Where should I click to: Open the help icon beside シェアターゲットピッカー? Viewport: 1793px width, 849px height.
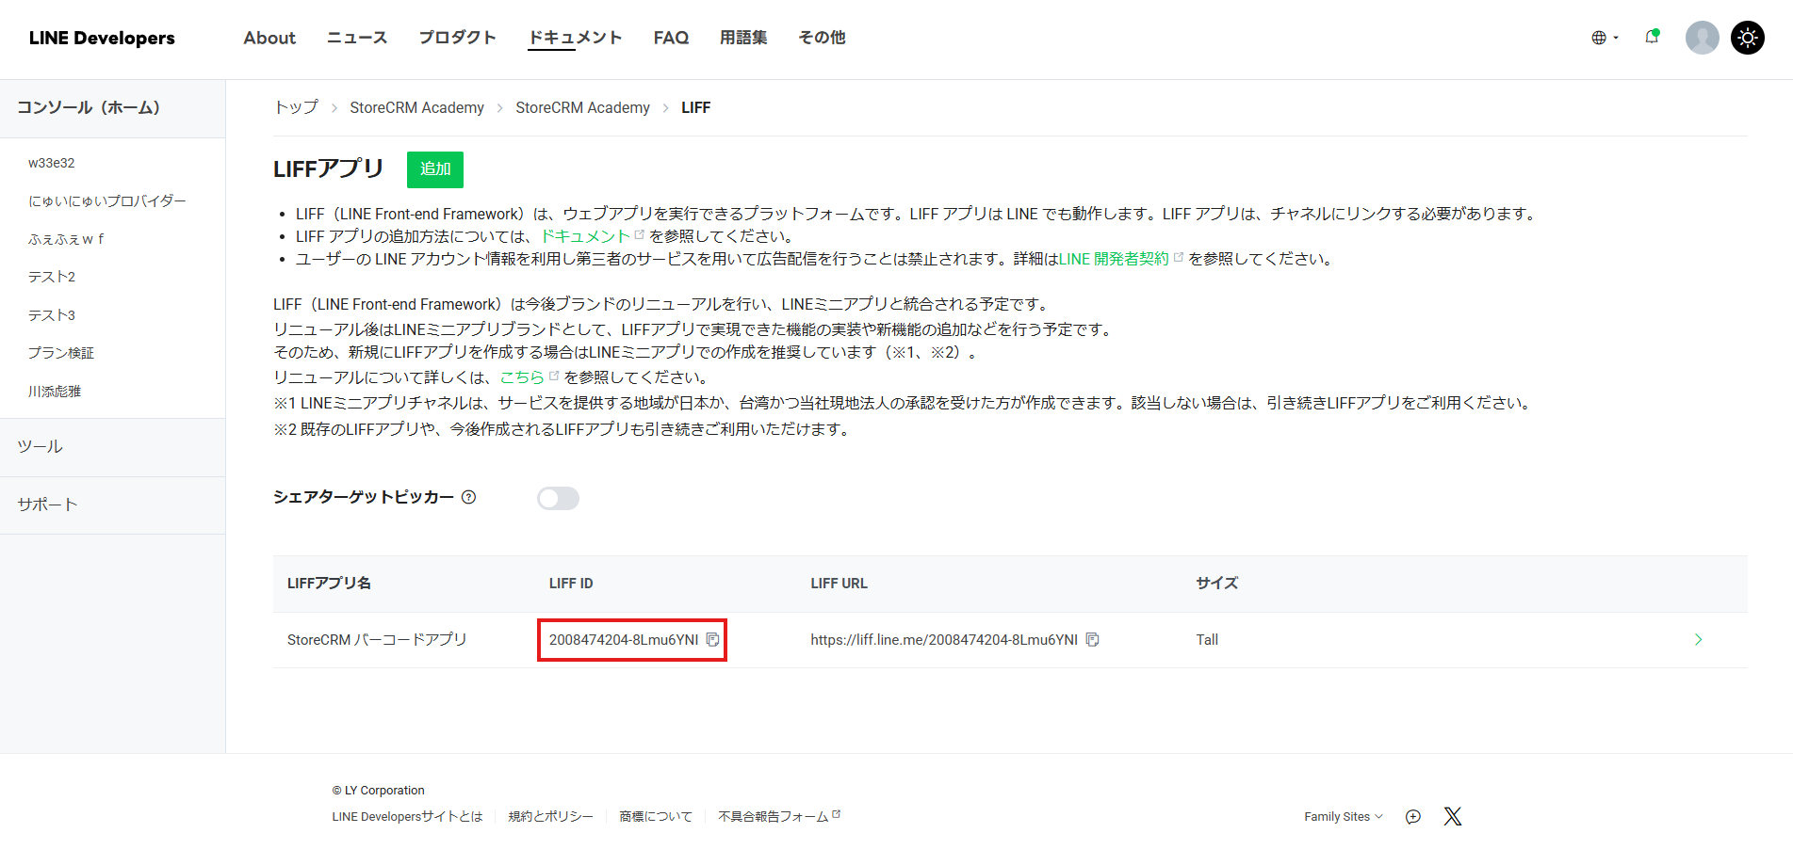pos(468,497)
